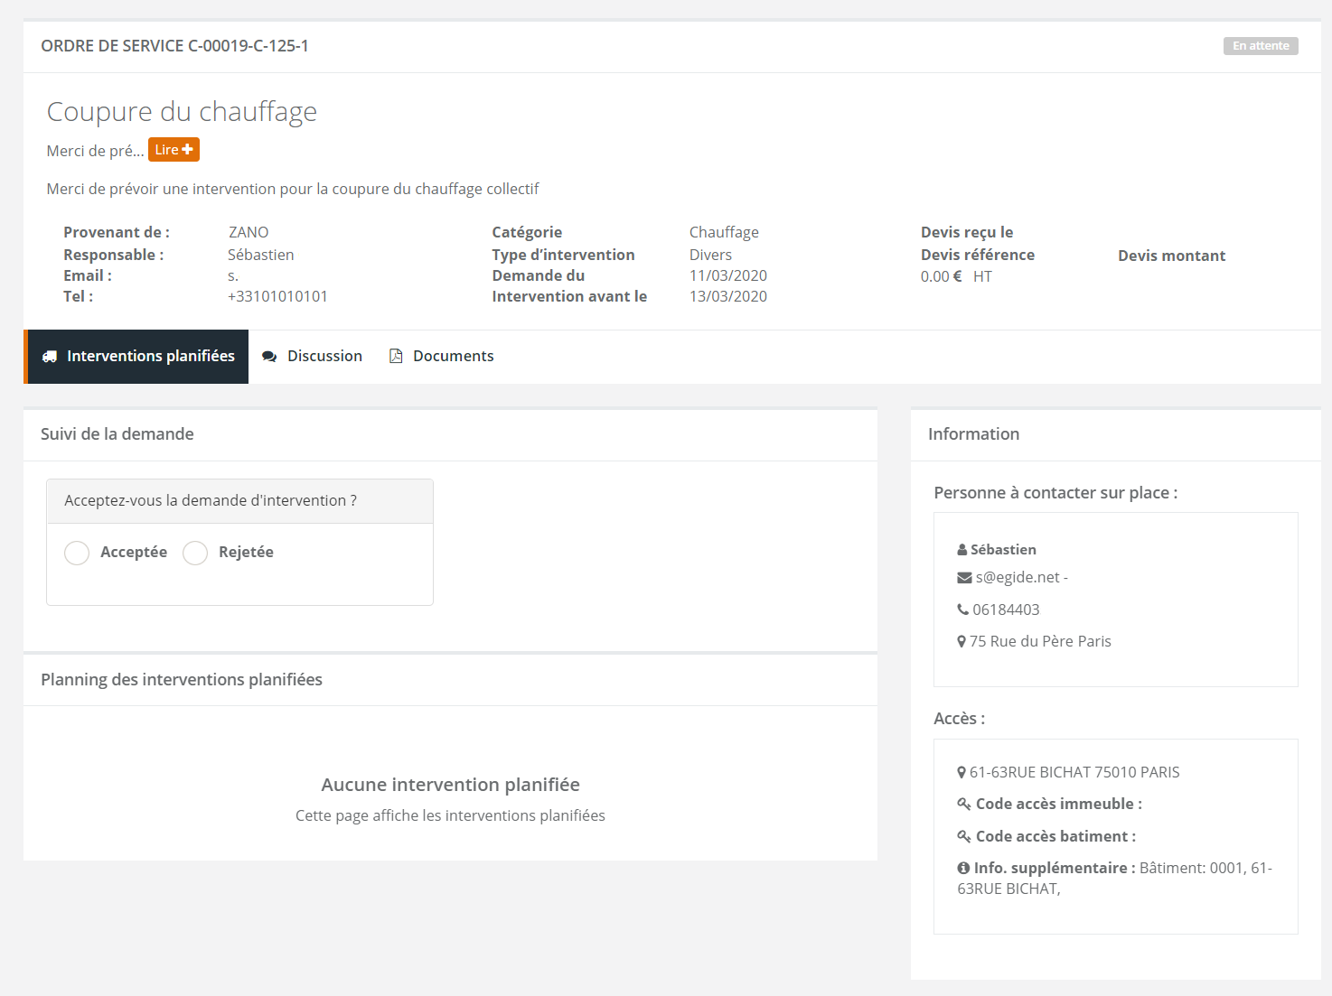Click the map pin by 75 Rue du Père
1332x996 pixels.
(961, 641)
